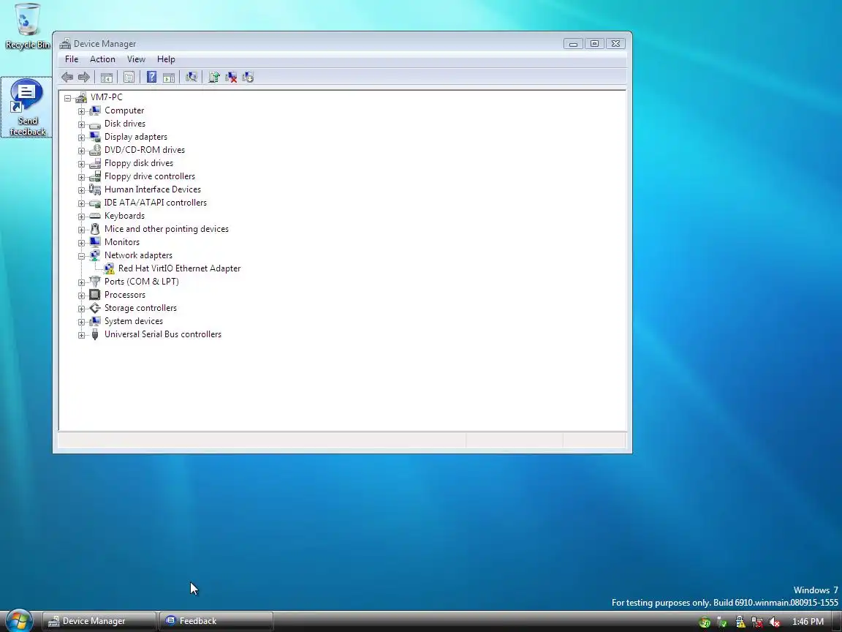The height and width of the screenshot is (632, 842).
Task: Expand the Human Interface Devices node
Action: pos(81,189)
